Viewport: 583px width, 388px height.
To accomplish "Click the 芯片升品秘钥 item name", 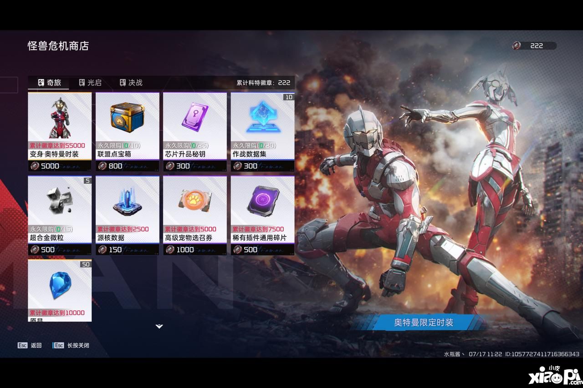I will click(x=185, y=154).
